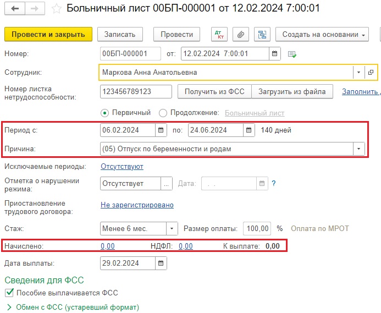Open the Стаж dropdown arrow
This screenshot has height=313, width=381.
point(172,229)
